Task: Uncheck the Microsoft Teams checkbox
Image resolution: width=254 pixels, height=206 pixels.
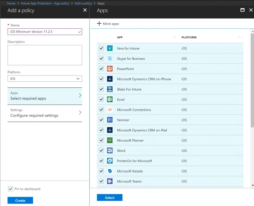Action: point(101,181)
